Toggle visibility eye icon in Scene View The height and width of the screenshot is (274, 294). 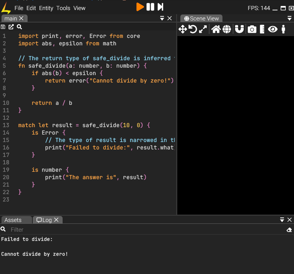(273, 29)
